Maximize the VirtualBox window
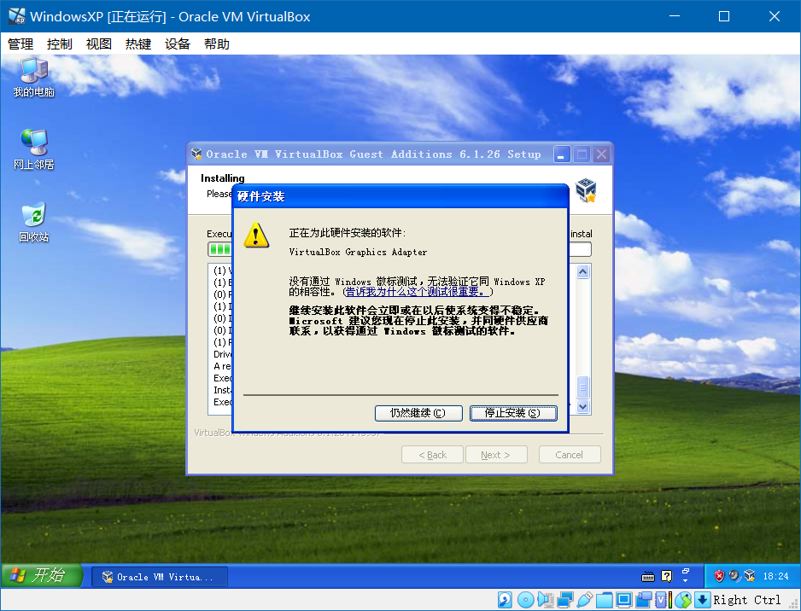Viewport: 801px width, 611px height. pos(724,16)
